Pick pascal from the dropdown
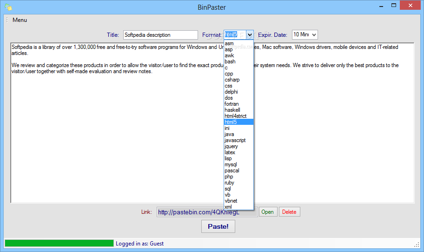Image resolution: width=424 pixels, height=252 pixels. coord(238,170)
